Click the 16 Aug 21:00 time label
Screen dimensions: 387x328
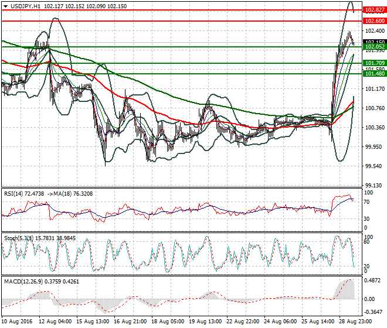(x=130, y=322)
